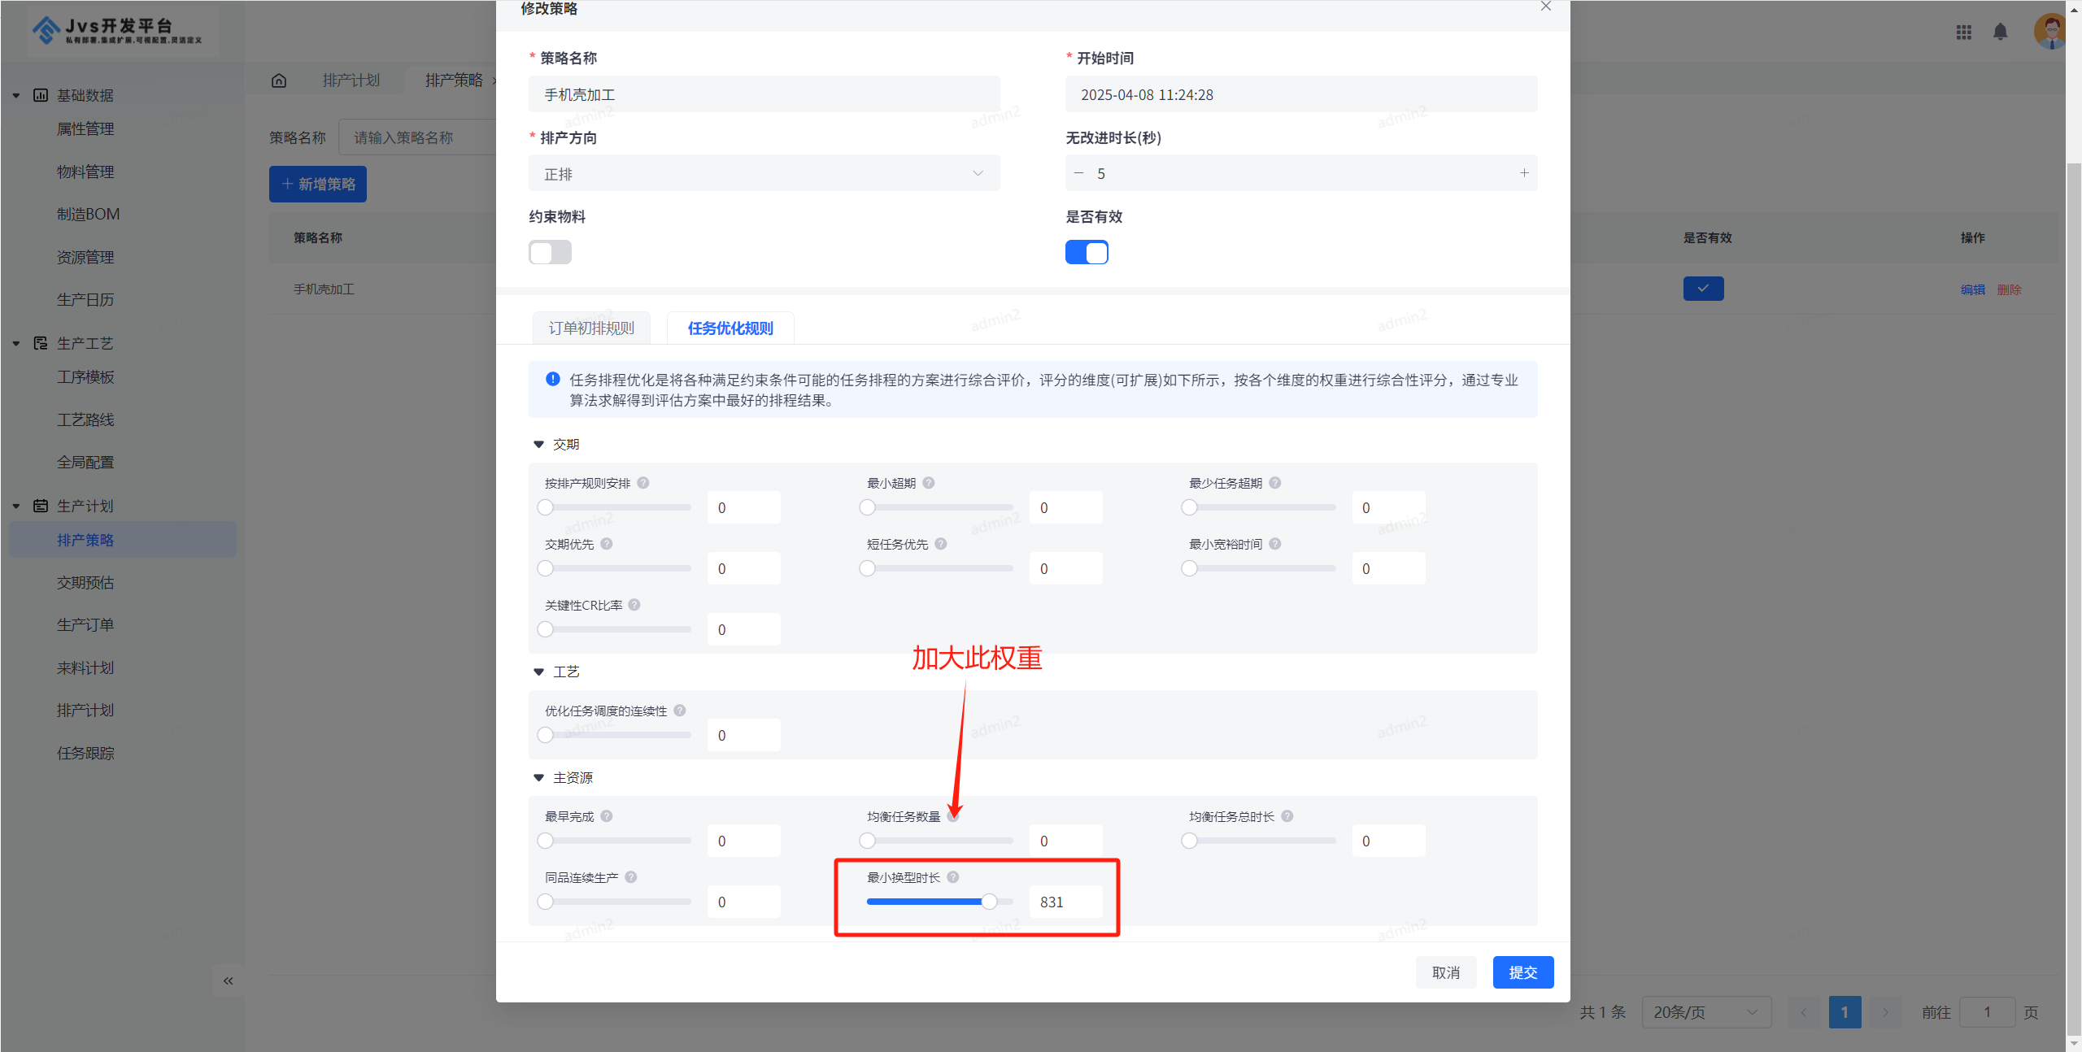Disable the 是否有效 toggle
This screenshot has width=2082, height=1052.
(1087, 252)
